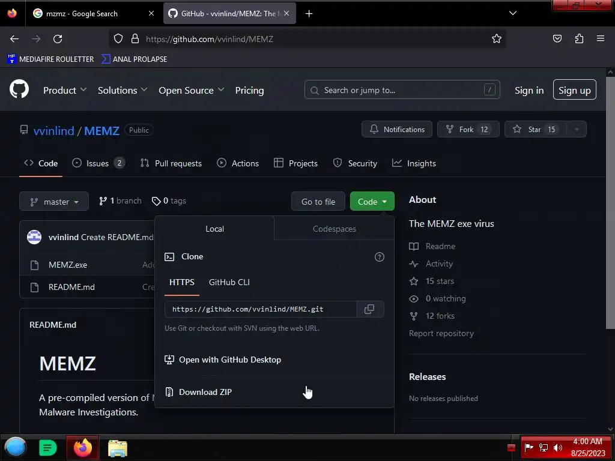Fork the repository
Image resolution: width=615 pixels, height=461 pixels.
click(468, 130)
